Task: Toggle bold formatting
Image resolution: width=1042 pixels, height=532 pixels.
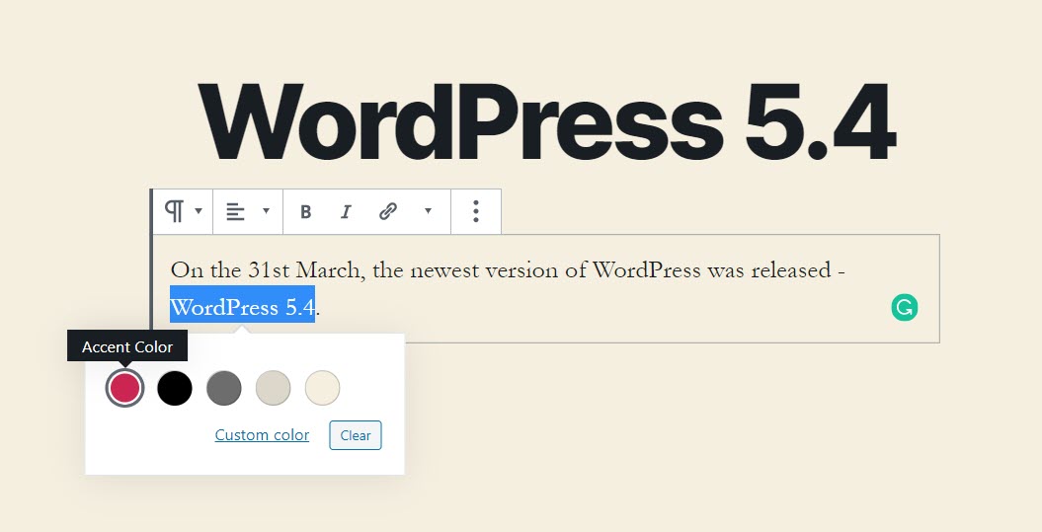Action: [306, 212]
